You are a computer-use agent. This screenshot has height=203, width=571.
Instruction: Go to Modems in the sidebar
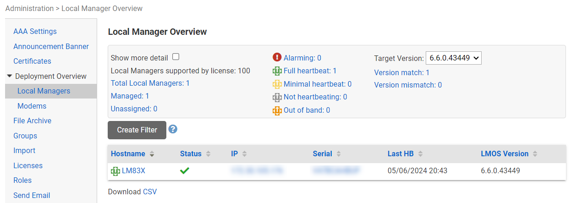point(32,106)
